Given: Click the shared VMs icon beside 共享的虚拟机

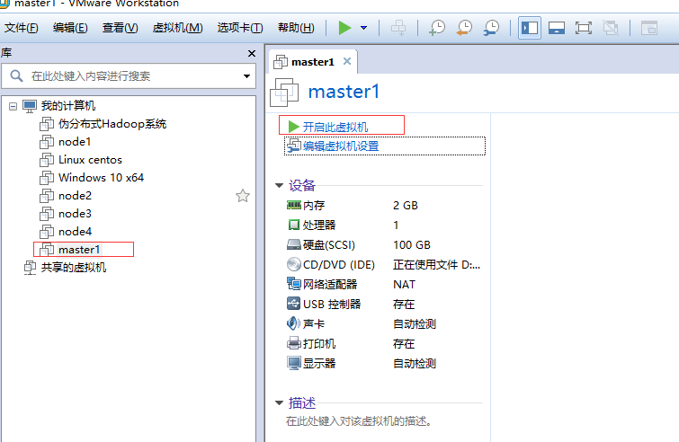Looking at the screenshot, I should (x=30, y=268).
